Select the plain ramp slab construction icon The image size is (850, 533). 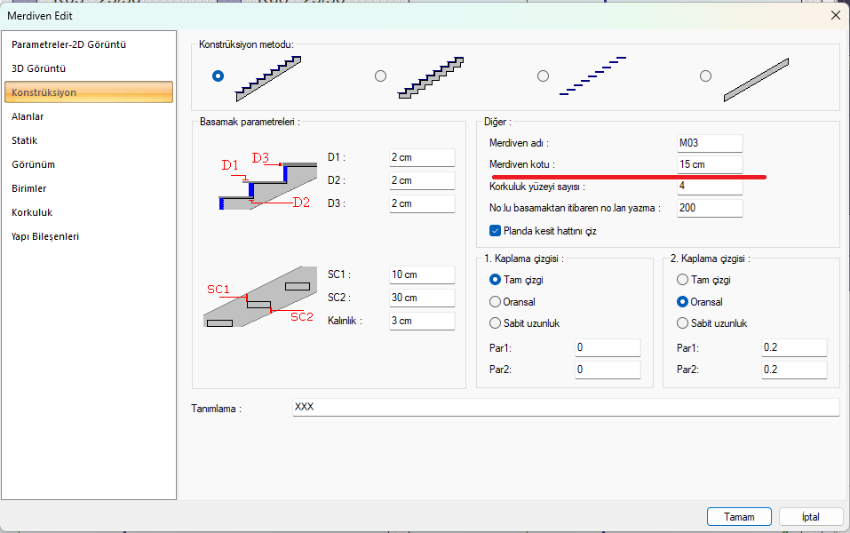point(756,80)
